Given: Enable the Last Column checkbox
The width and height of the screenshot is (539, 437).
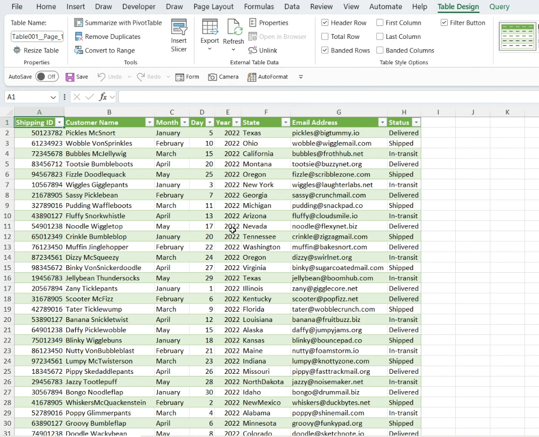Looking at the screenshot, I should (x=380, y=36).
